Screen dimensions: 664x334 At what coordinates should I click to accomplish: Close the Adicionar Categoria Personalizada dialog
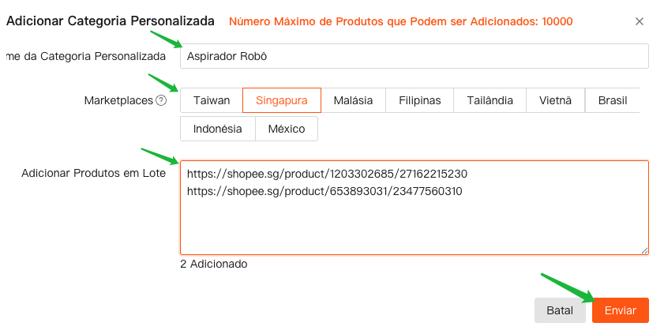[640, 22]
